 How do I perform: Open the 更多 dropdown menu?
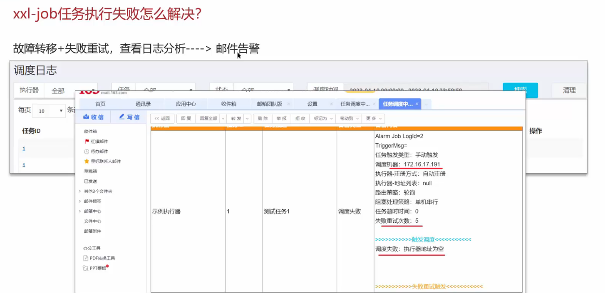pyautogui.click(x=374, y=119)
